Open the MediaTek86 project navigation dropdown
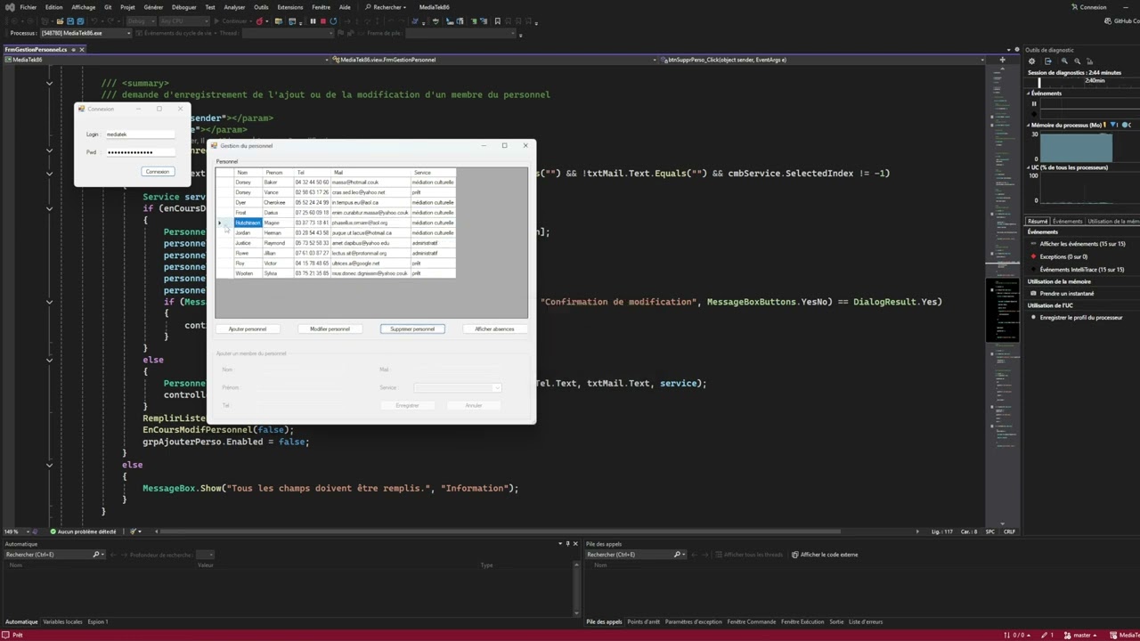This screenshot has height=641, width=1140. 167,60
